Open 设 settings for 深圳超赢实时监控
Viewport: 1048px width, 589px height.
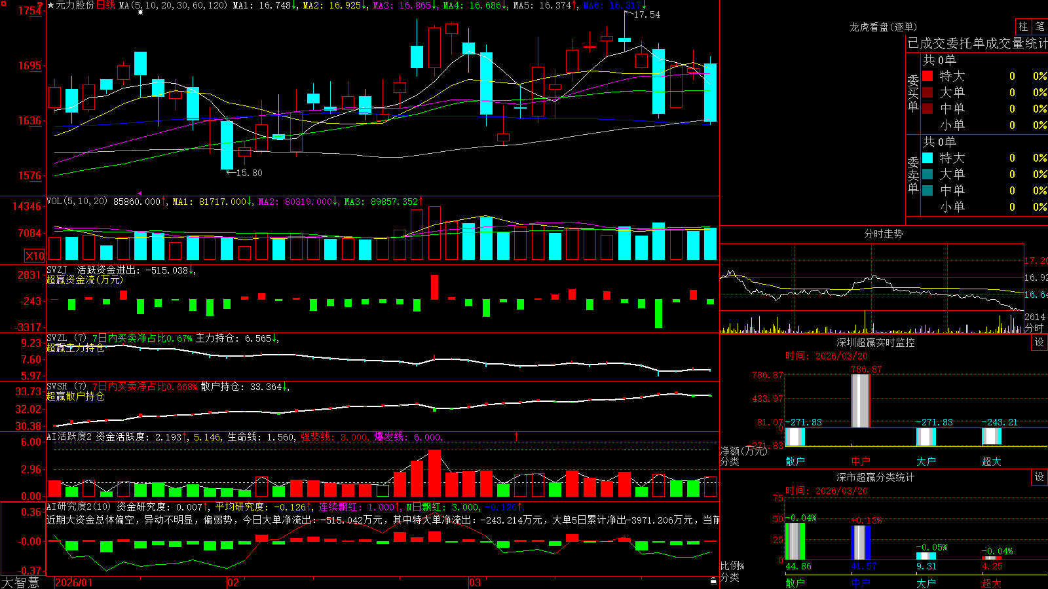pyautogui.click(x=1039, y=342)
